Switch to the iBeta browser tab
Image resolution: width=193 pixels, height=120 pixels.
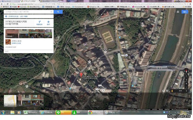tap(49, 1)
